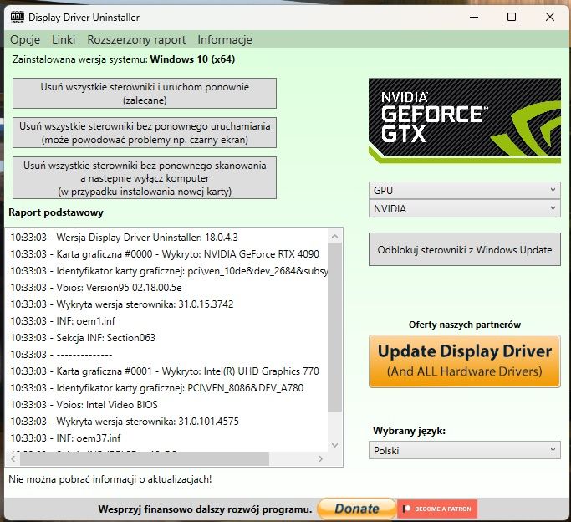Click Usuń sterowniki i wyłącz komputer button
Image resolution: width=571 pixels, height=522 pixels.
pyautogui.click(x=145, y=177)
